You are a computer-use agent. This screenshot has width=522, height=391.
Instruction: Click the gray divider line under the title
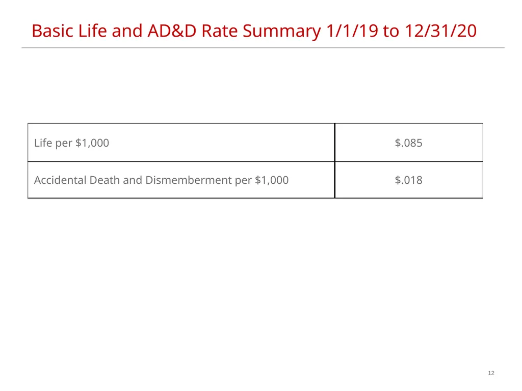(263, 47)
